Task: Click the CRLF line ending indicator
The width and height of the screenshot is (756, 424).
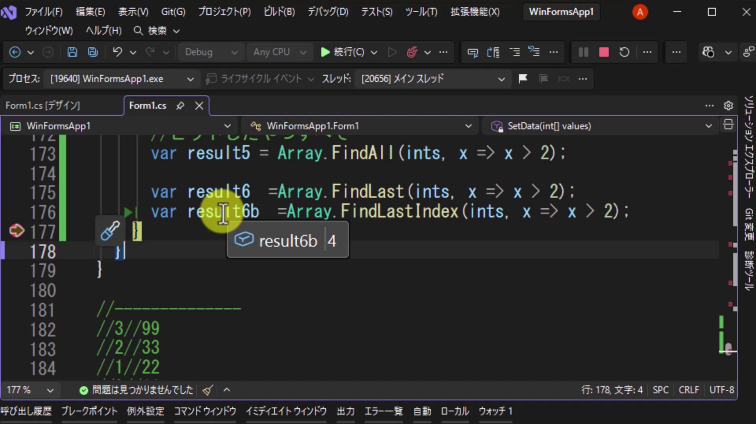Action: pyautogui.click(x=689, y=390)
